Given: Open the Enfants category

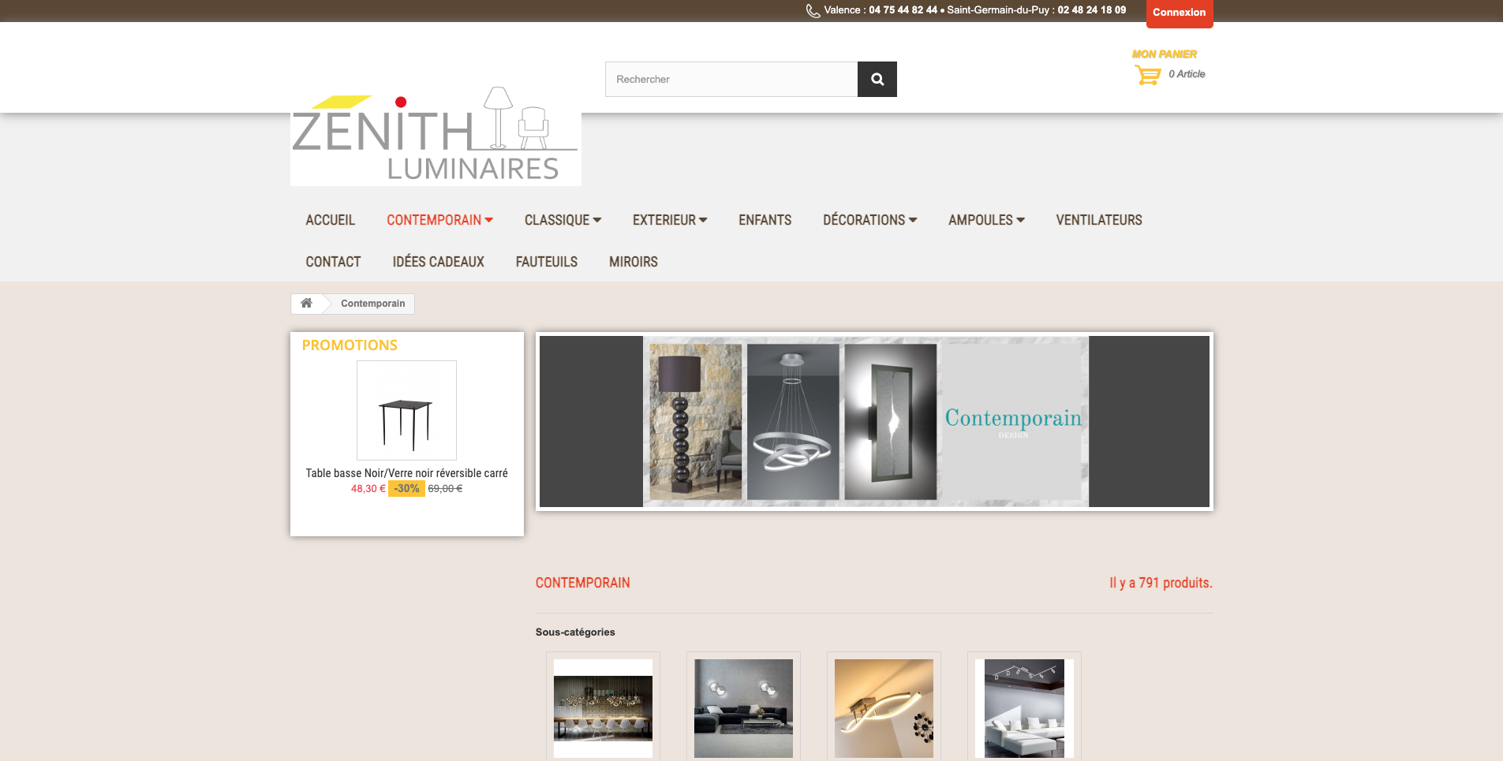Looking at the screenshot, I should click(765, 220).
